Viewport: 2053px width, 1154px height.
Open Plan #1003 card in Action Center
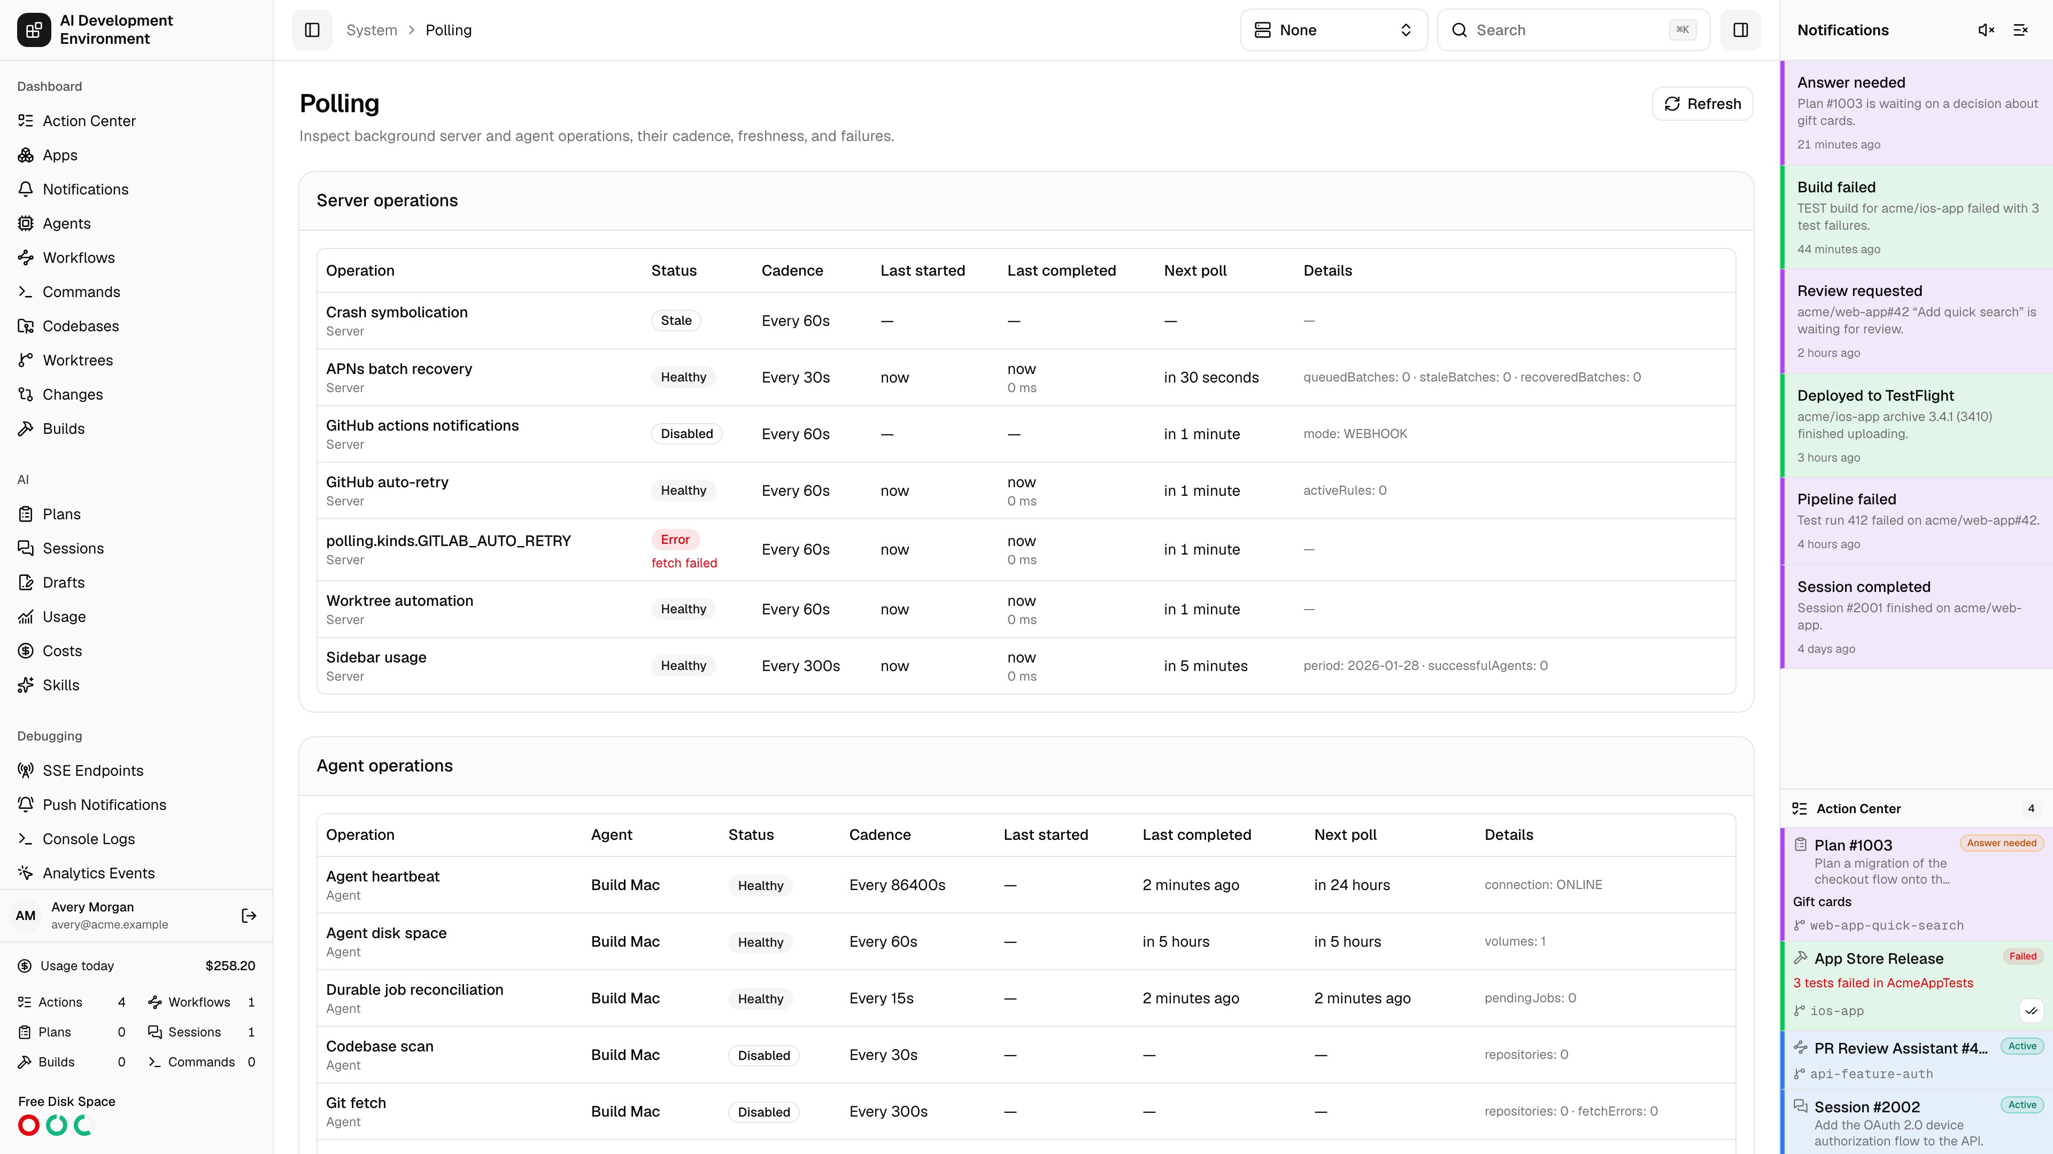coord(1917,884)
